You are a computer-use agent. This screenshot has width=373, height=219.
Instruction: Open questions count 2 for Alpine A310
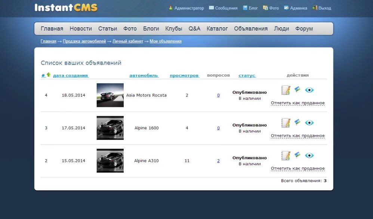(218, 161)
